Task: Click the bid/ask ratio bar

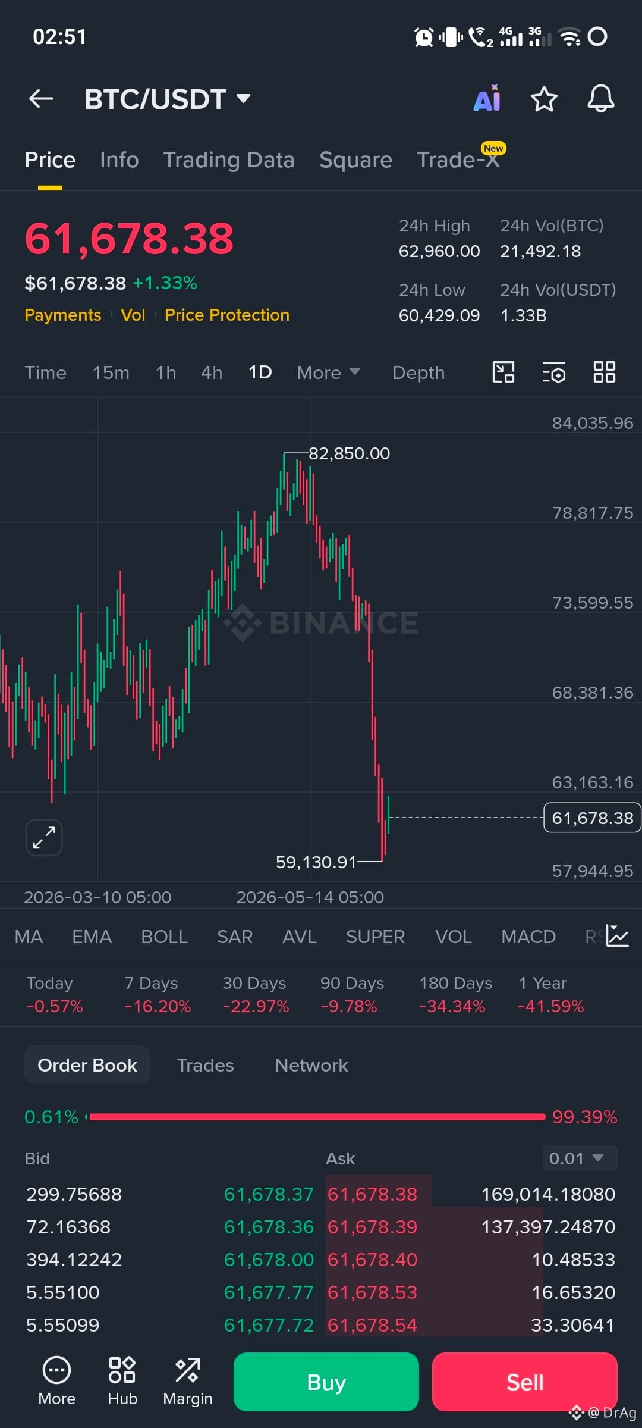Action: [x=315, y=1117]
